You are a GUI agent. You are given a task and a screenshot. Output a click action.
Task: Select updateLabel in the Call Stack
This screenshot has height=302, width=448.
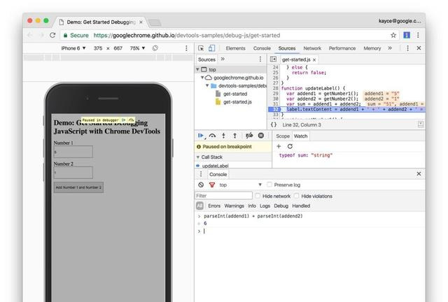[x=215, y=166]
